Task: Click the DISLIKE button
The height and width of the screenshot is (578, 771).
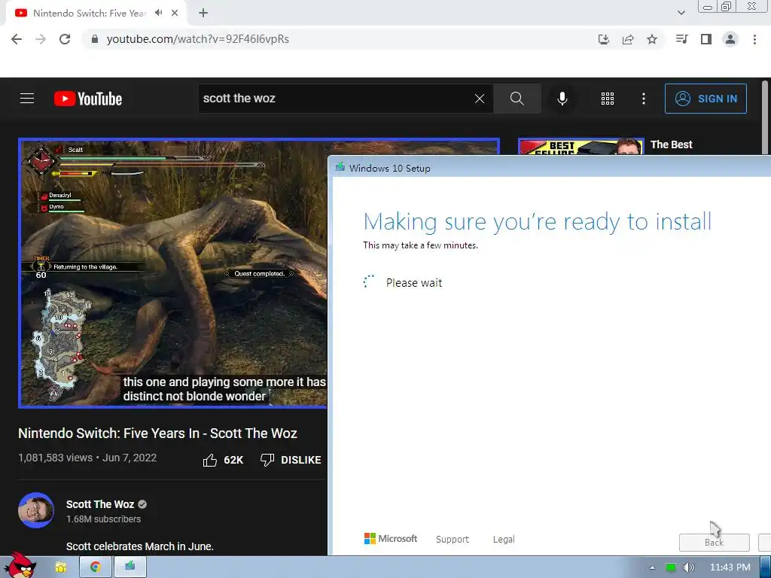Action: [x=291, y=460]
